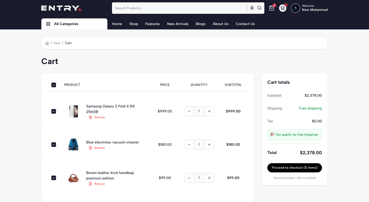Viewport: 369px width, 202px height.
Task: Go to New Arrivals page
Action: [178, 24]
